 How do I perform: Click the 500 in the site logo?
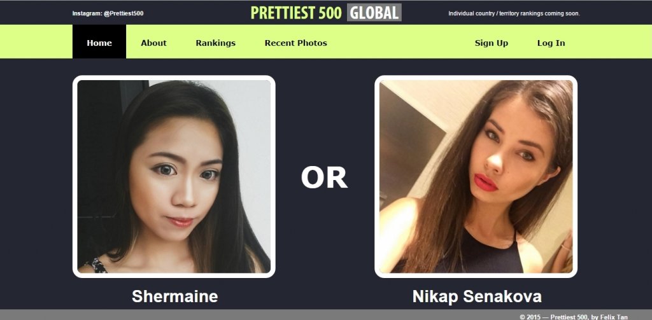click(x=330, y=13)
